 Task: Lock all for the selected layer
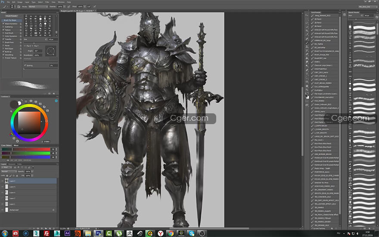coord(17,176)
